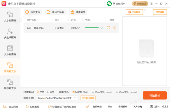The width and height of the screenshot is (170, 110).
Task: Browse output directory with ellipsis button
Action: [x=76, y=98]
